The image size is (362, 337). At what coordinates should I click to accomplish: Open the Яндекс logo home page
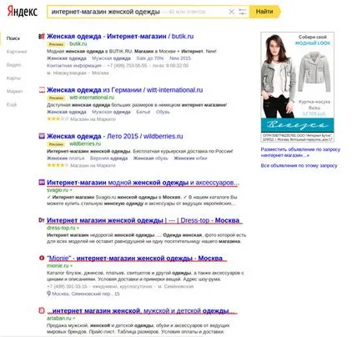(x=23, y=12)
